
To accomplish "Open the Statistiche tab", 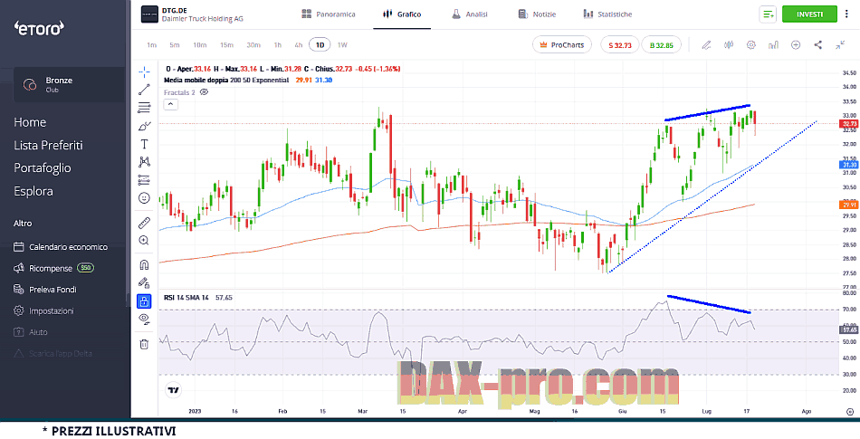I will click(x=607, y=14).
